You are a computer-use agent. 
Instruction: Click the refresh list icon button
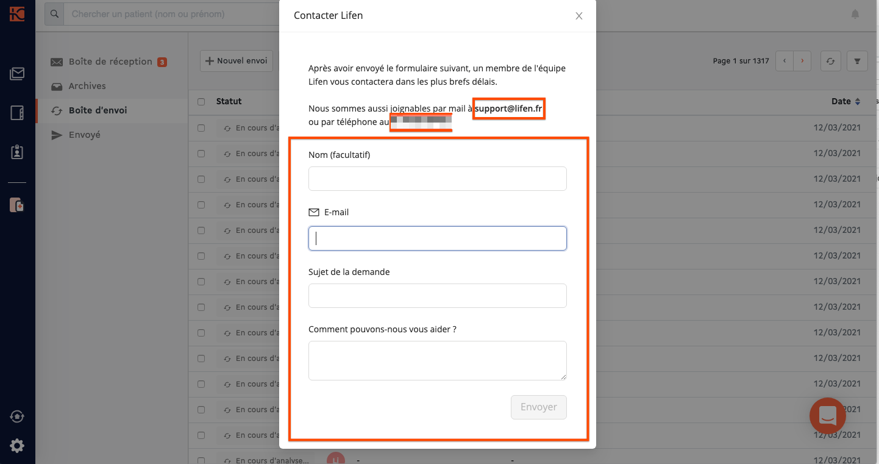830,61
